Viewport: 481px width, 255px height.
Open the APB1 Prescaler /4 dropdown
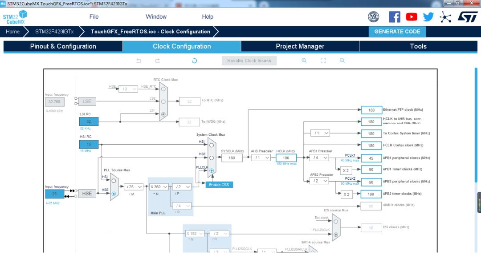319,158
